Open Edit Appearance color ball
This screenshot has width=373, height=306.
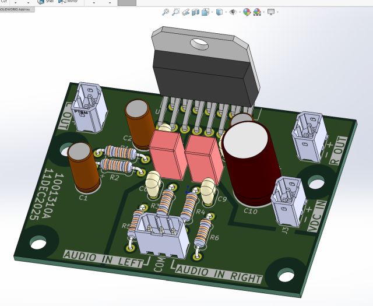click(x=247, y=12)
